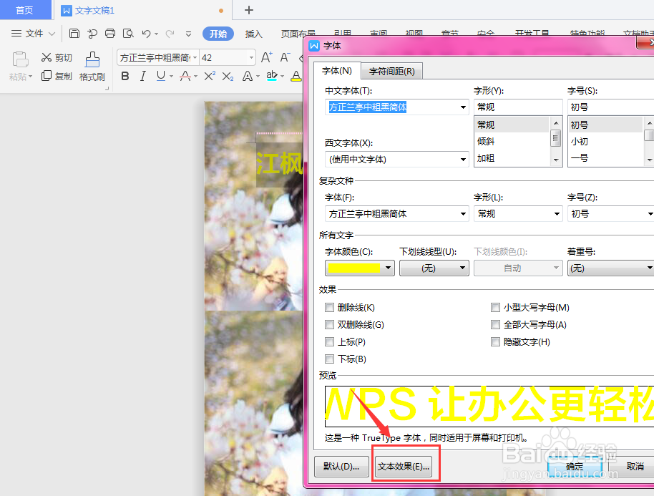
Task: Click the Redo arrow icon
Action: coord(170,34)
